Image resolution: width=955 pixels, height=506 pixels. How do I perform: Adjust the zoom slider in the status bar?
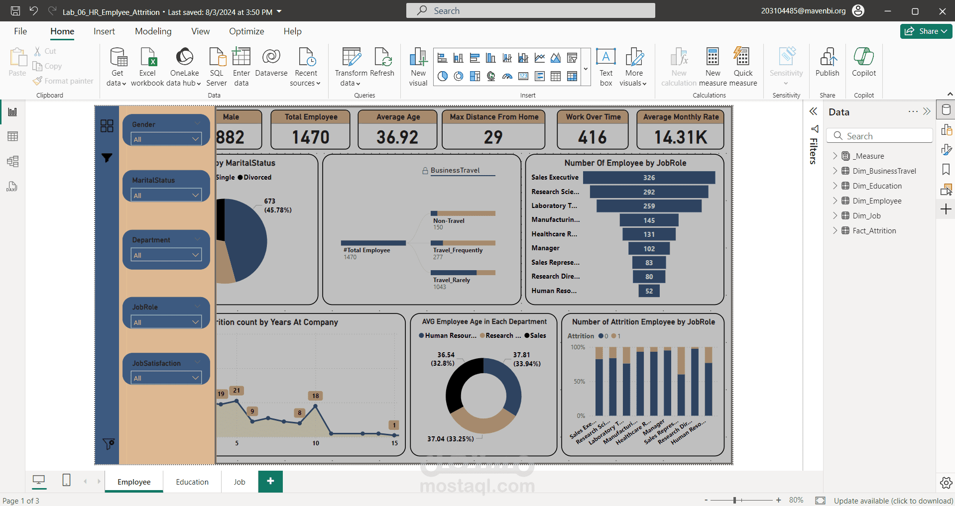coord(734,500)
